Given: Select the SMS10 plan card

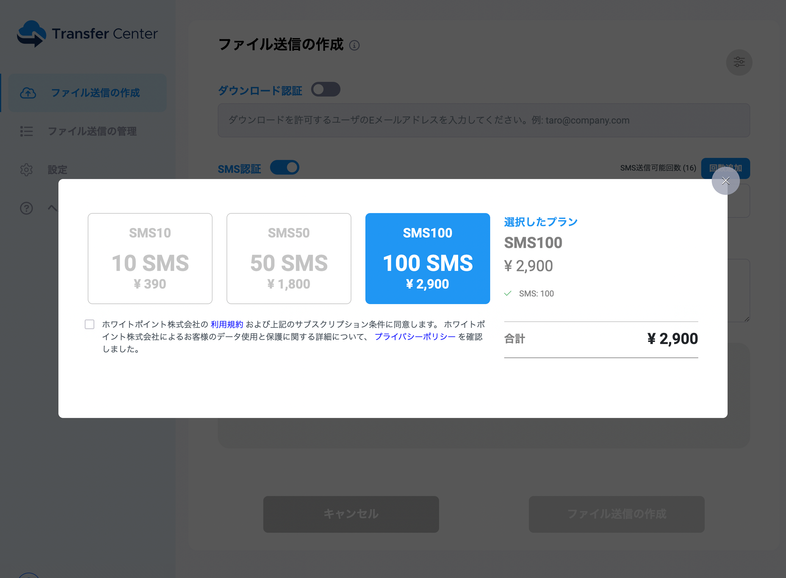Looking at the screenshot, I should 150,259.
